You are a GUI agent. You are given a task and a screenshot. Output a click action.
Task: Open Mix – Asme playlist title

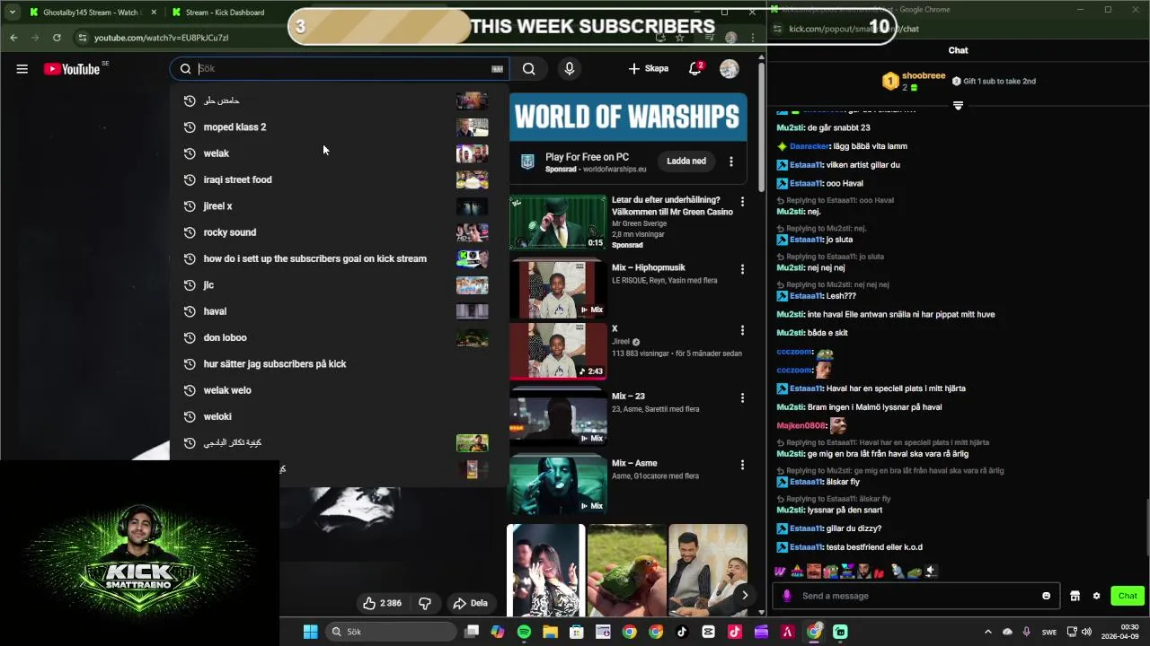[x=634, y=464]
